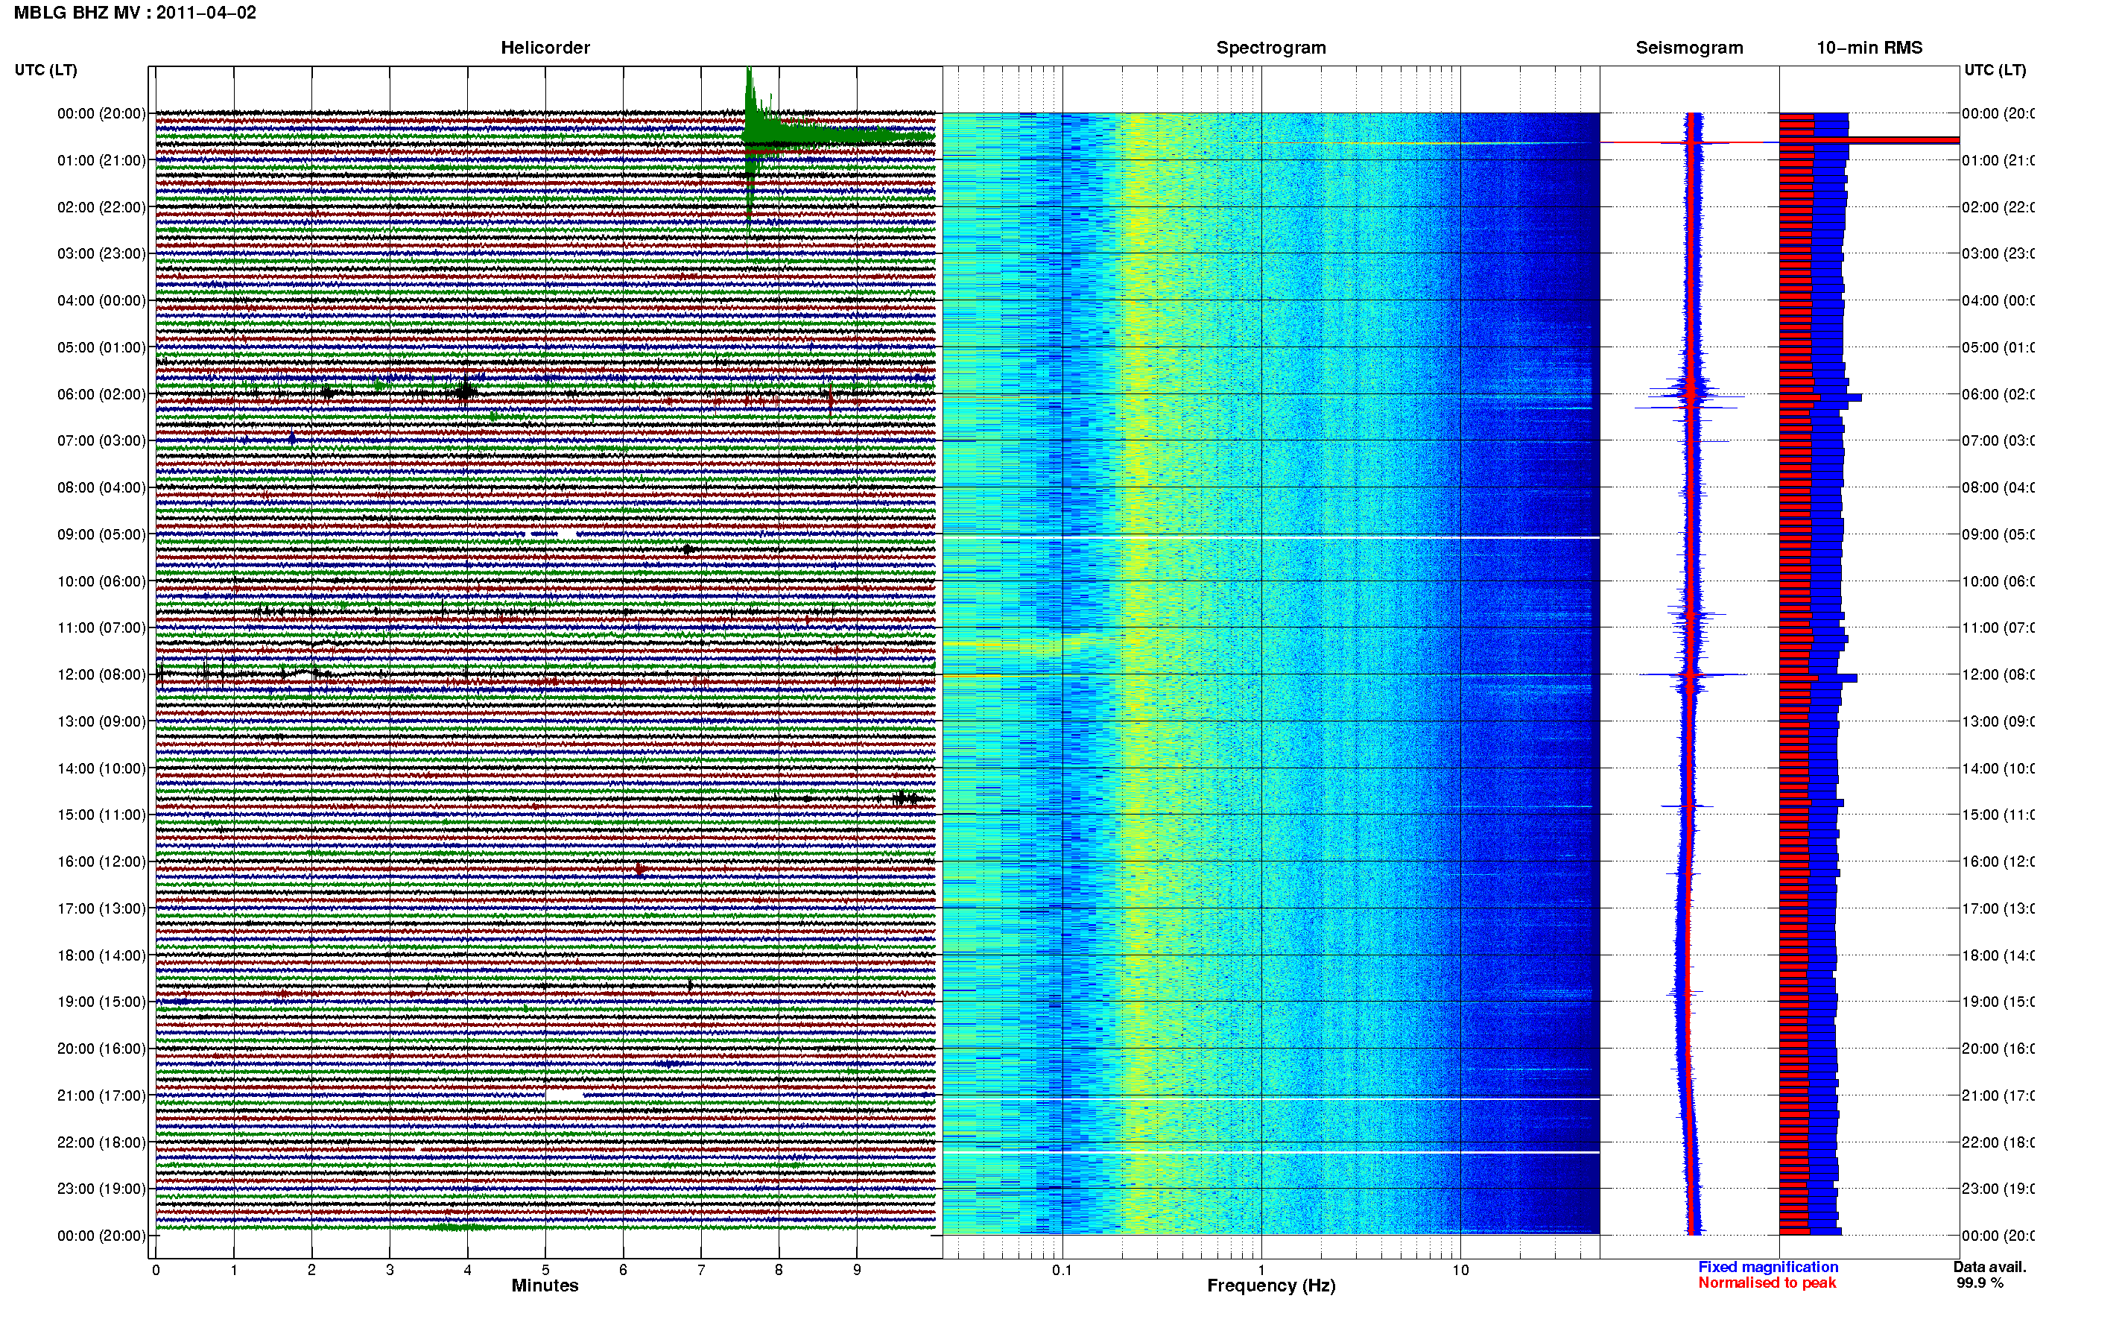Click the seismogram burst at 12:00
Image resolution: width=2119 pixels, height=1325 pixels.
click(1691, 674)
